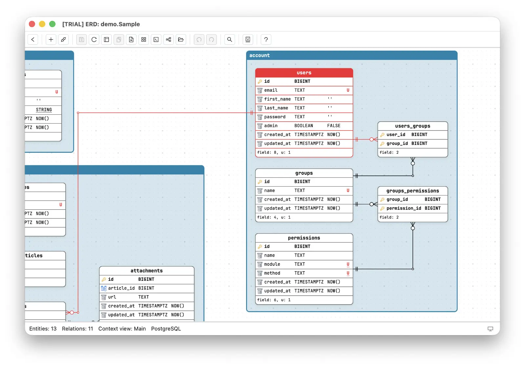The image size is (525, 368).
Task: Click the connection plug icon
Action: (63, 39)
